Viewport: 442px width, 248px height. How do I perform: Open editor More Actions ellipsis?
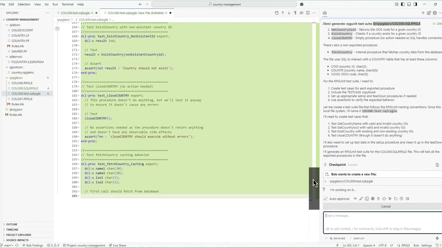coord(314,13)
